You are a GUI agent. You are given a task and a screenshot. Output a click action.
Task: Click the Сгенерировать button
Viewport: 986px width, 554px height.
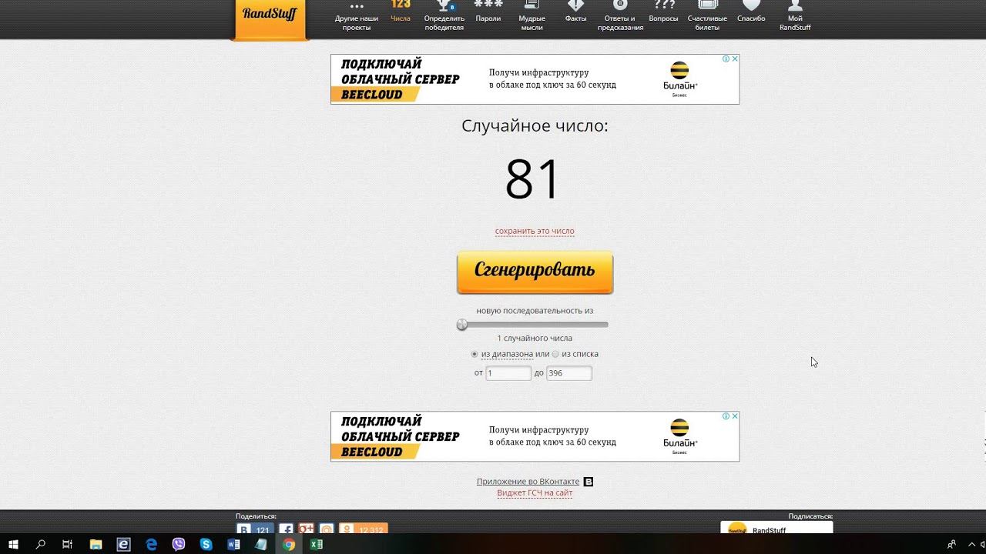(x=535, y=272)
